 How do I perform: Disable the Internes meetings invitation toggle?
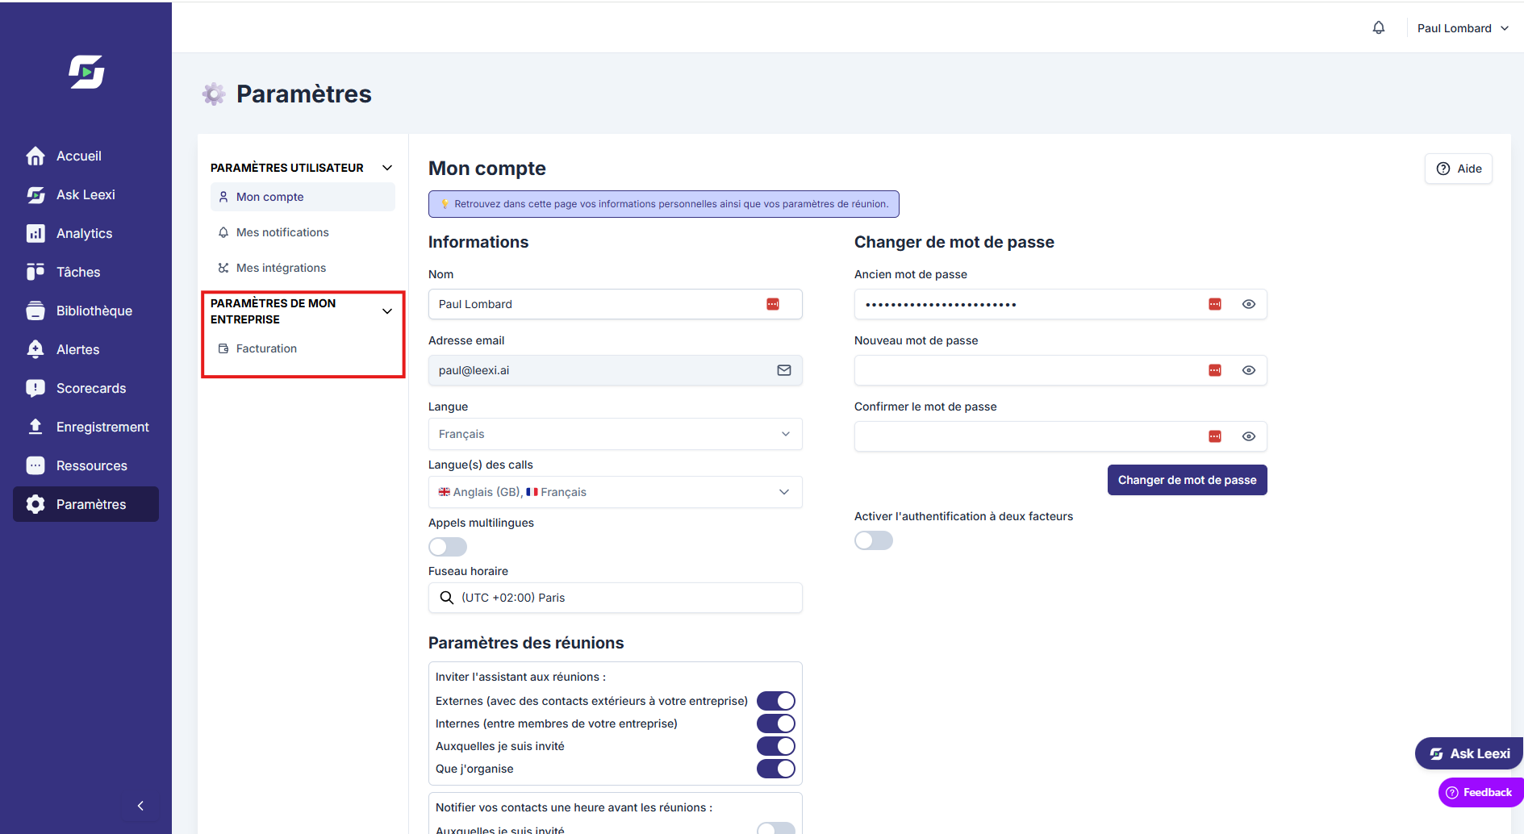point(776,723)
